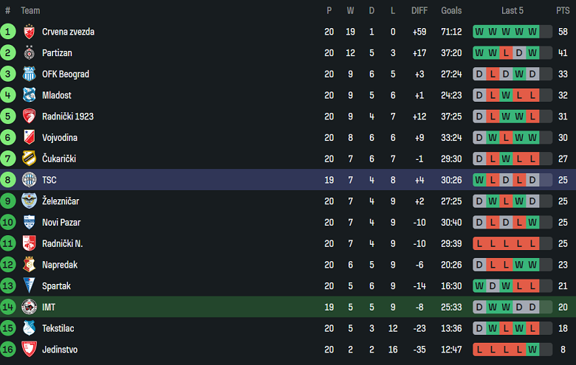Click the Napredak team logo
This screenshot has width=576, height=365.
[x=29, y=265]
